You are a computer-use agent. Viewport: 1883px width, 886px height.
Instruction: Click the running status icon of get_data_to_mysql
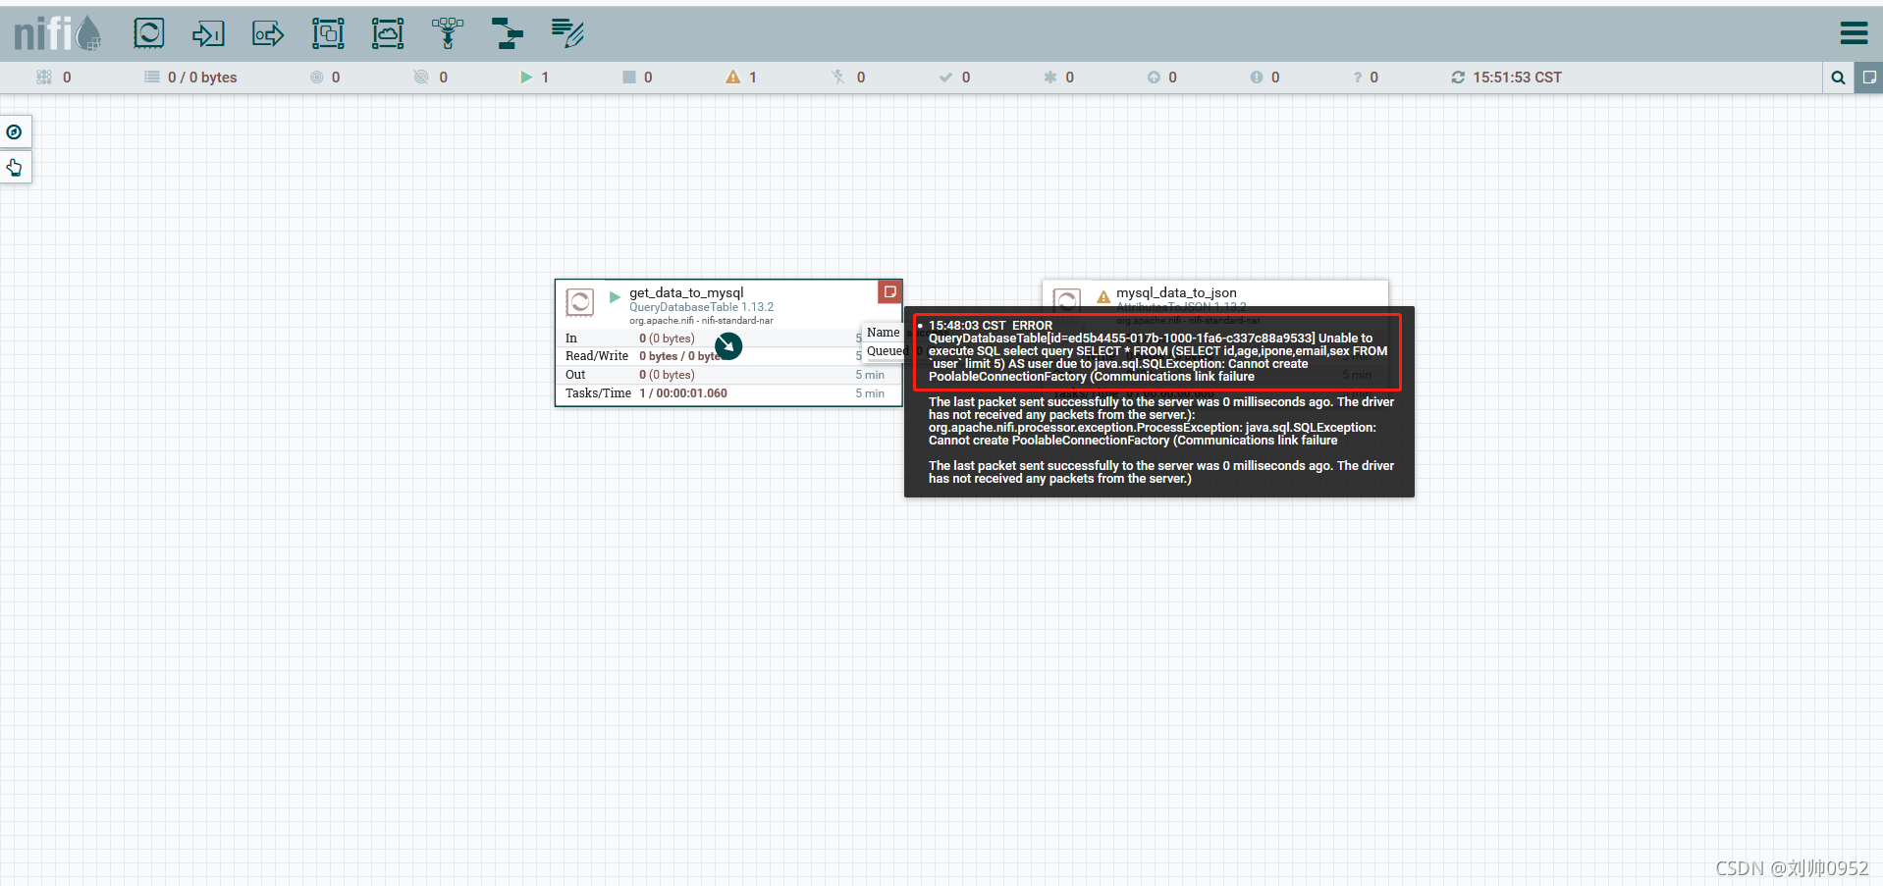tap(615, 296)
